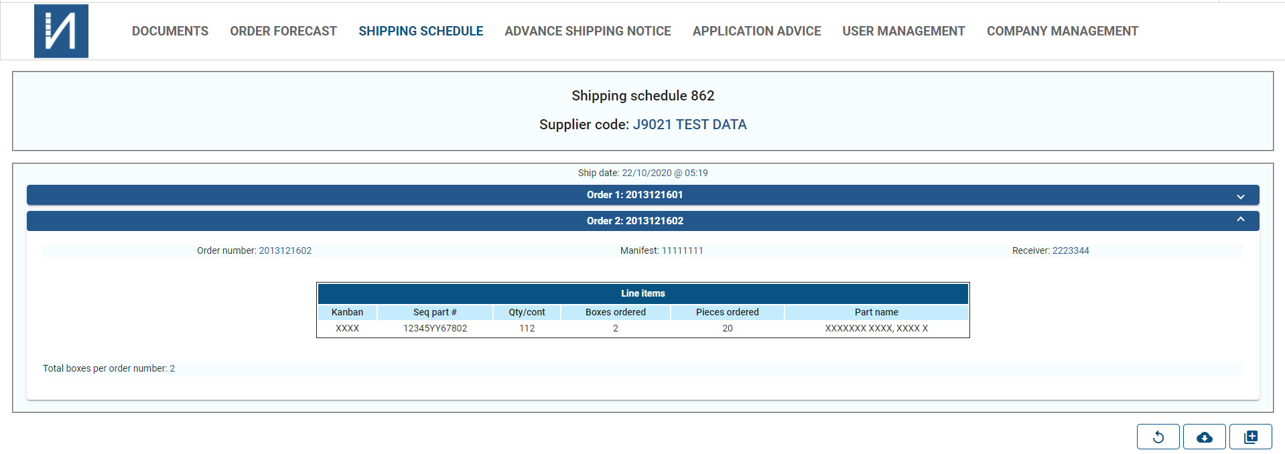
Task: Click supplier code J9021 TEST DATA
Action: tap(689, 125)
